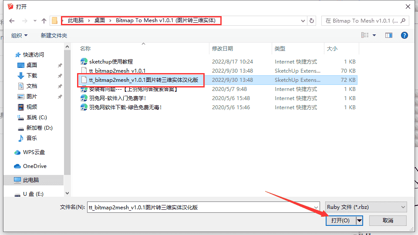Viewport: 418px width, 235px height.
Task: Select the 安装有问题 shortcut
Action: [x=133, y=89]
